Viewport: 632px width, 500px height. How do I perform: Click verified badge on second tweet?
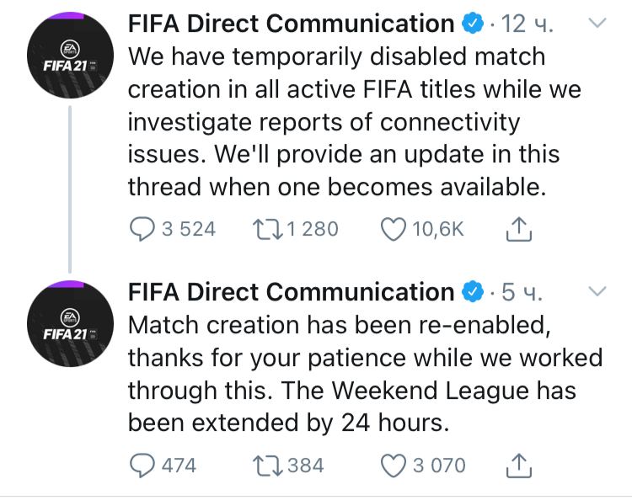coord(472,292)
